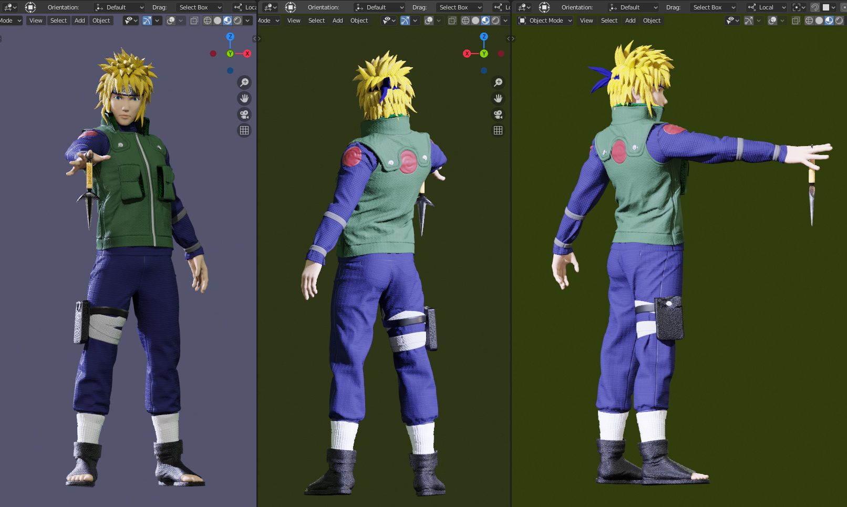Switch middle viewport to solid shading
847x507 pixels.
coord(476,20)
